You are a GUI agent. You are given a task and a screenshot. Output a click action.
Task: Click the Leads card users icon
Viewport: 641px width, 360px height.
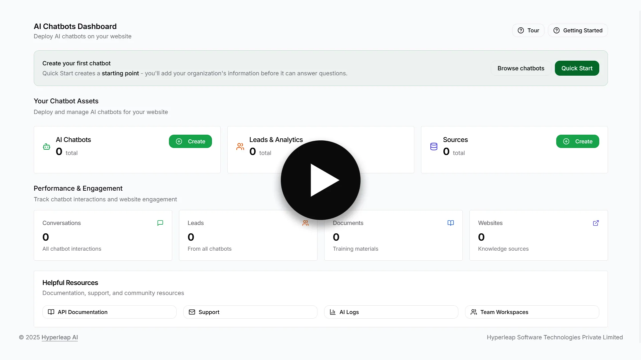click(305, 223)
